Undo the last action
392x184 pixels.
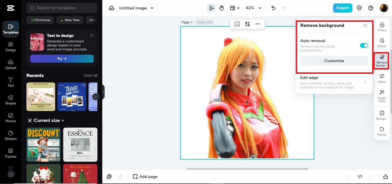tap(273, 8)
